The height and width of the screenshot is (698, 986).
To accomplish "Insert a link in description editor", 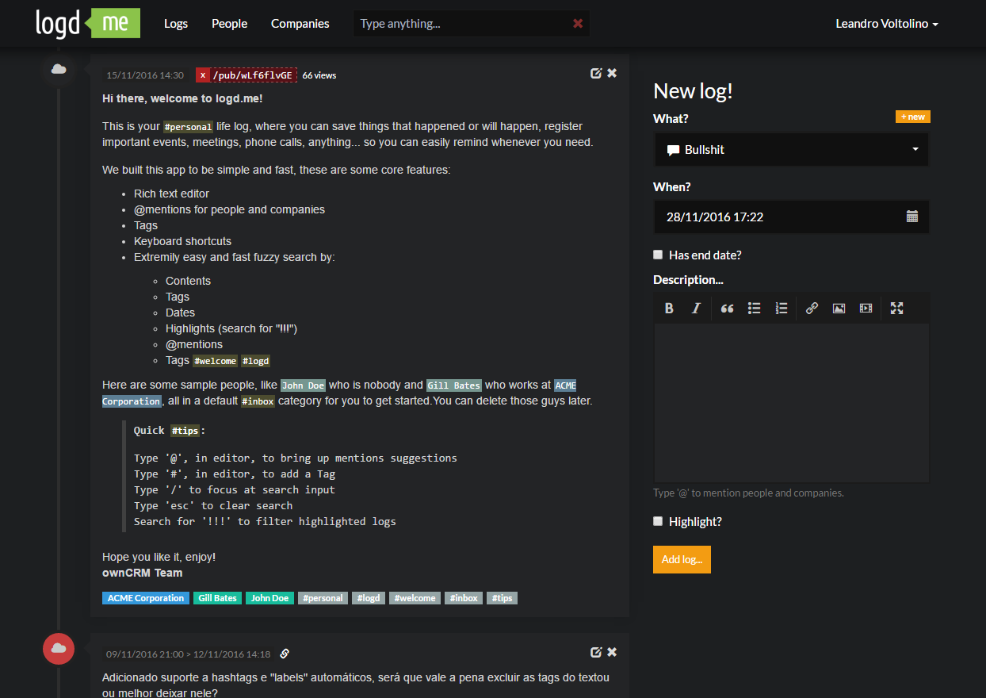I will [x=812, y=309].
